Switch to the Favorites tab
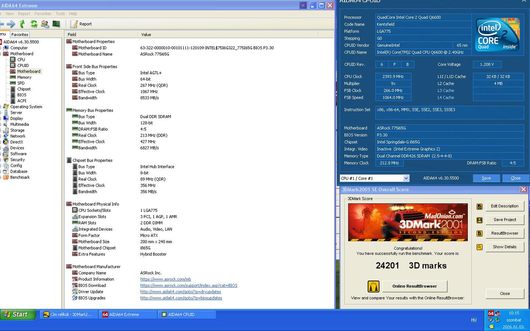The height and width of the screenshot is (331, 530). (19, 34)
